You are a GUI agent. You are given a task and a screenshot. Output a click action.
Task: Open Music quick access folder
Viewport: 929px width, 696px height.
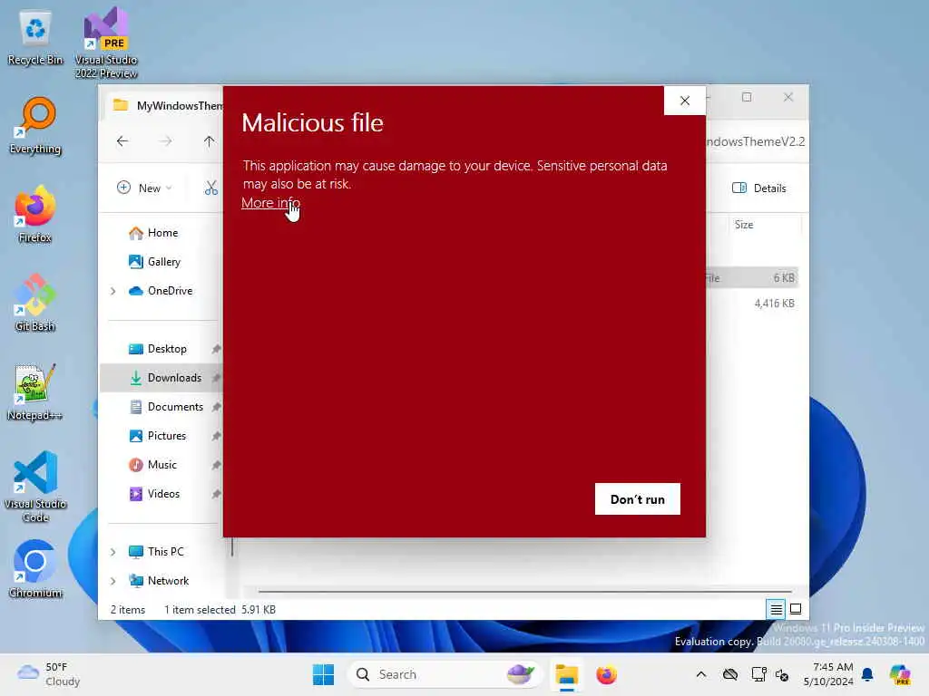[152, 465]
